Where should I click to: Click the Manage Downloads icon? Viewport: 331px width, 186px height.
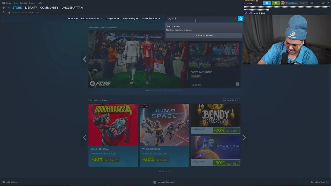click(155, 182)
